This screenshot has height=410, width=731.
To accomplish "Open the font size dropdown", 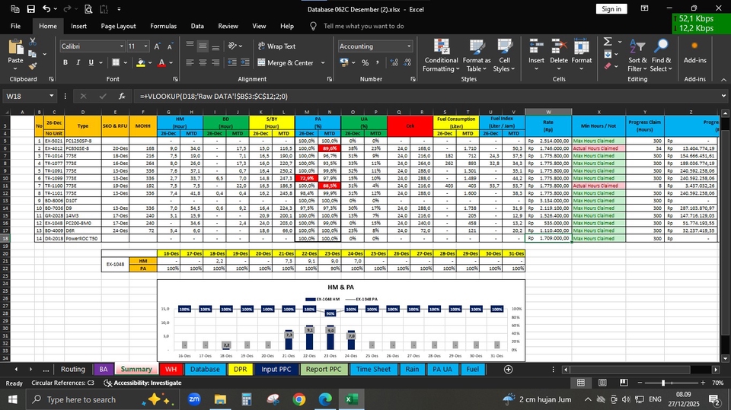I will click(x=145, y=46).
